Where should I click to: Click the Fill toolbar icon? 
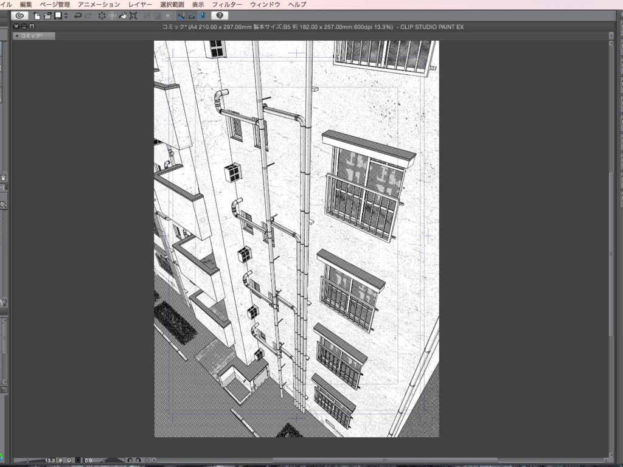[124, 15]
